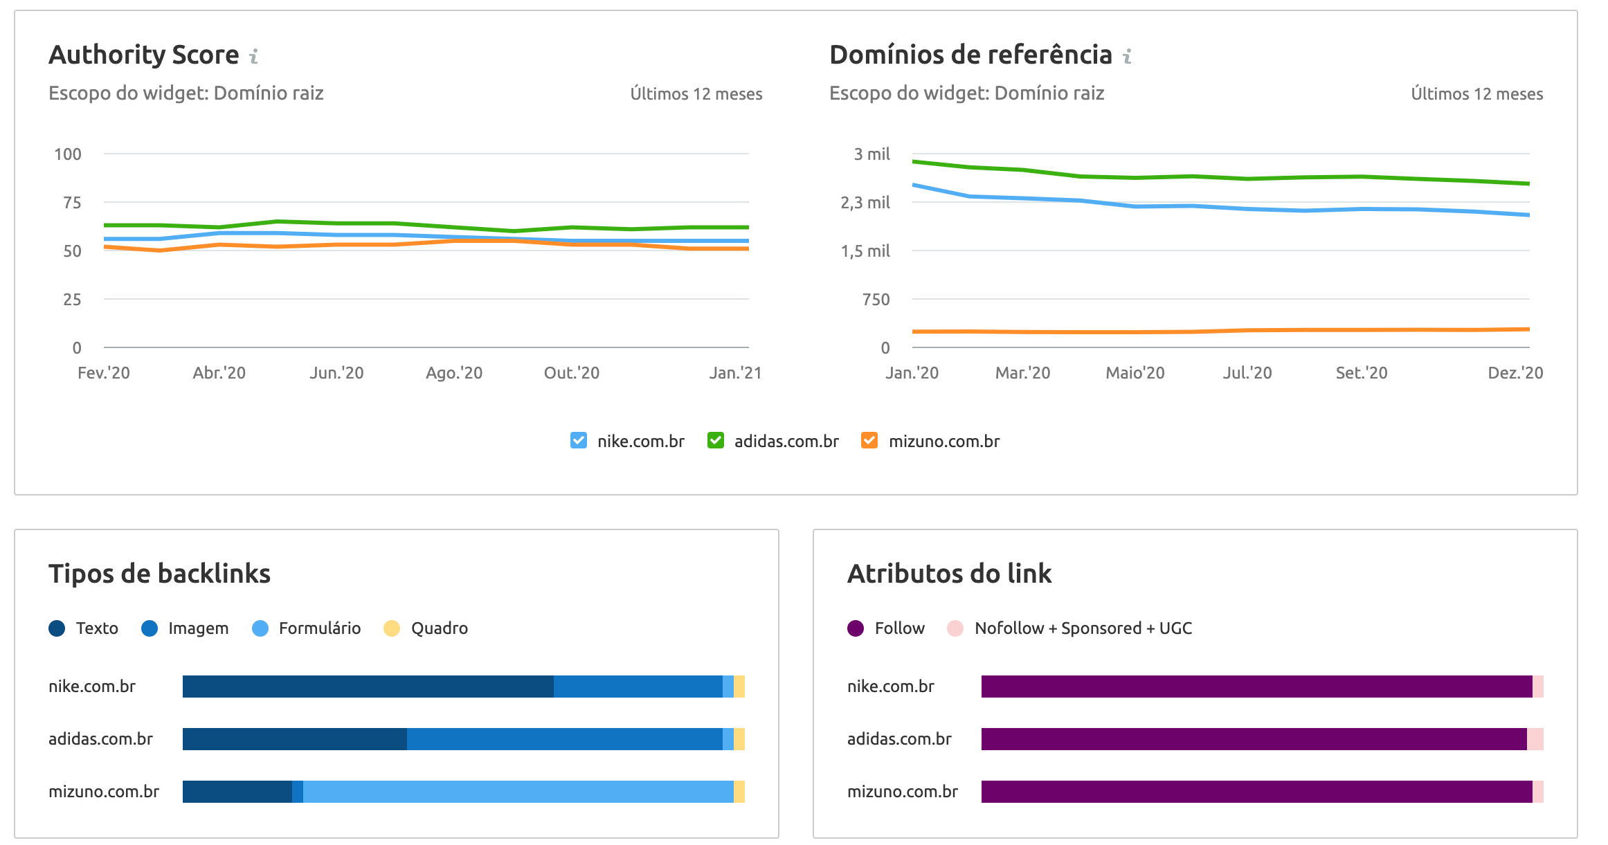This screenshot has height=845, width=1608.
Task: Click the '100' y-axis label in Authority Score
Action: click(x=68, y=154)
